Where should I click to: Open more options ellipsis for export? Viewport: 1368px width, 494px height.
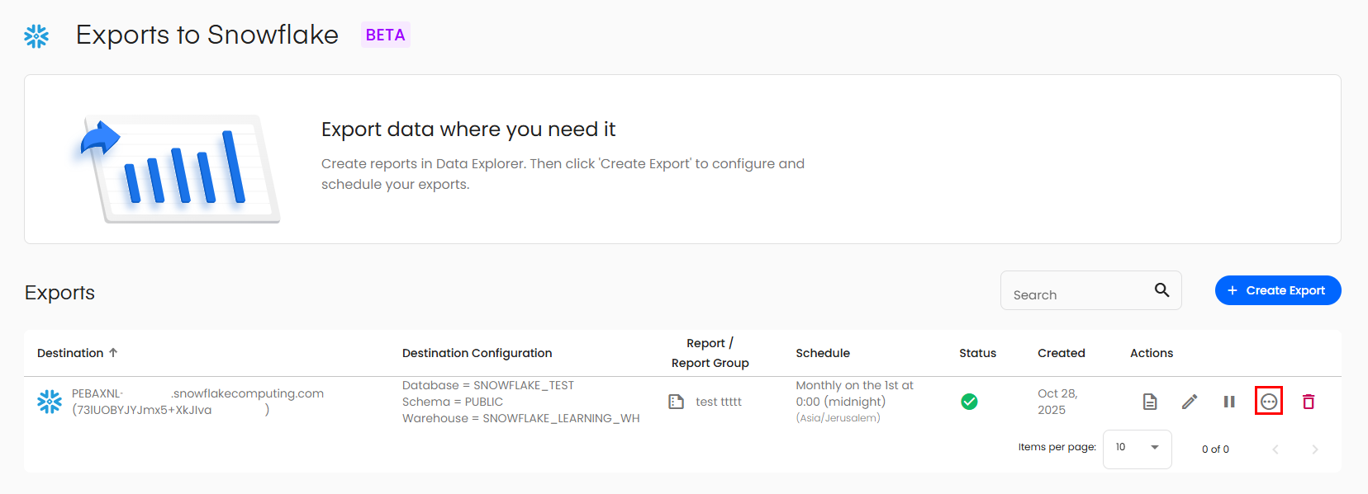[x=1269, y=402]
